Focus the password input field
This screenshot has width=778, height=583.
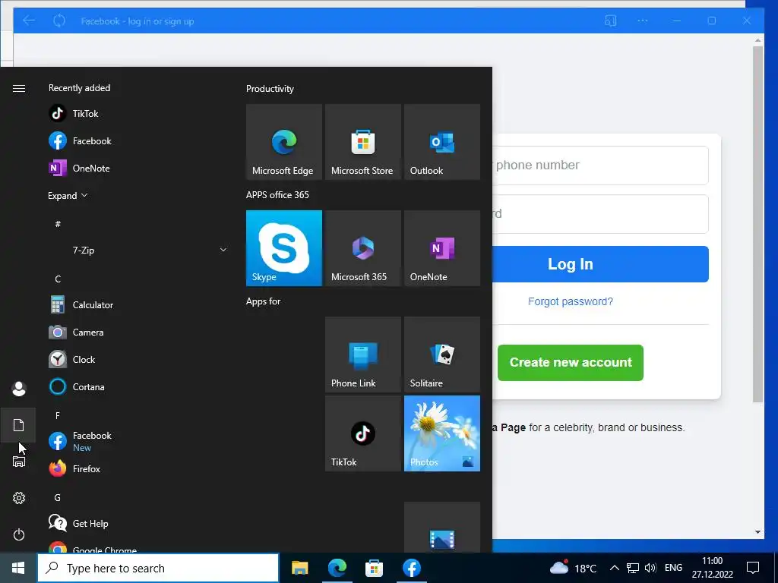tap(600, 213)
